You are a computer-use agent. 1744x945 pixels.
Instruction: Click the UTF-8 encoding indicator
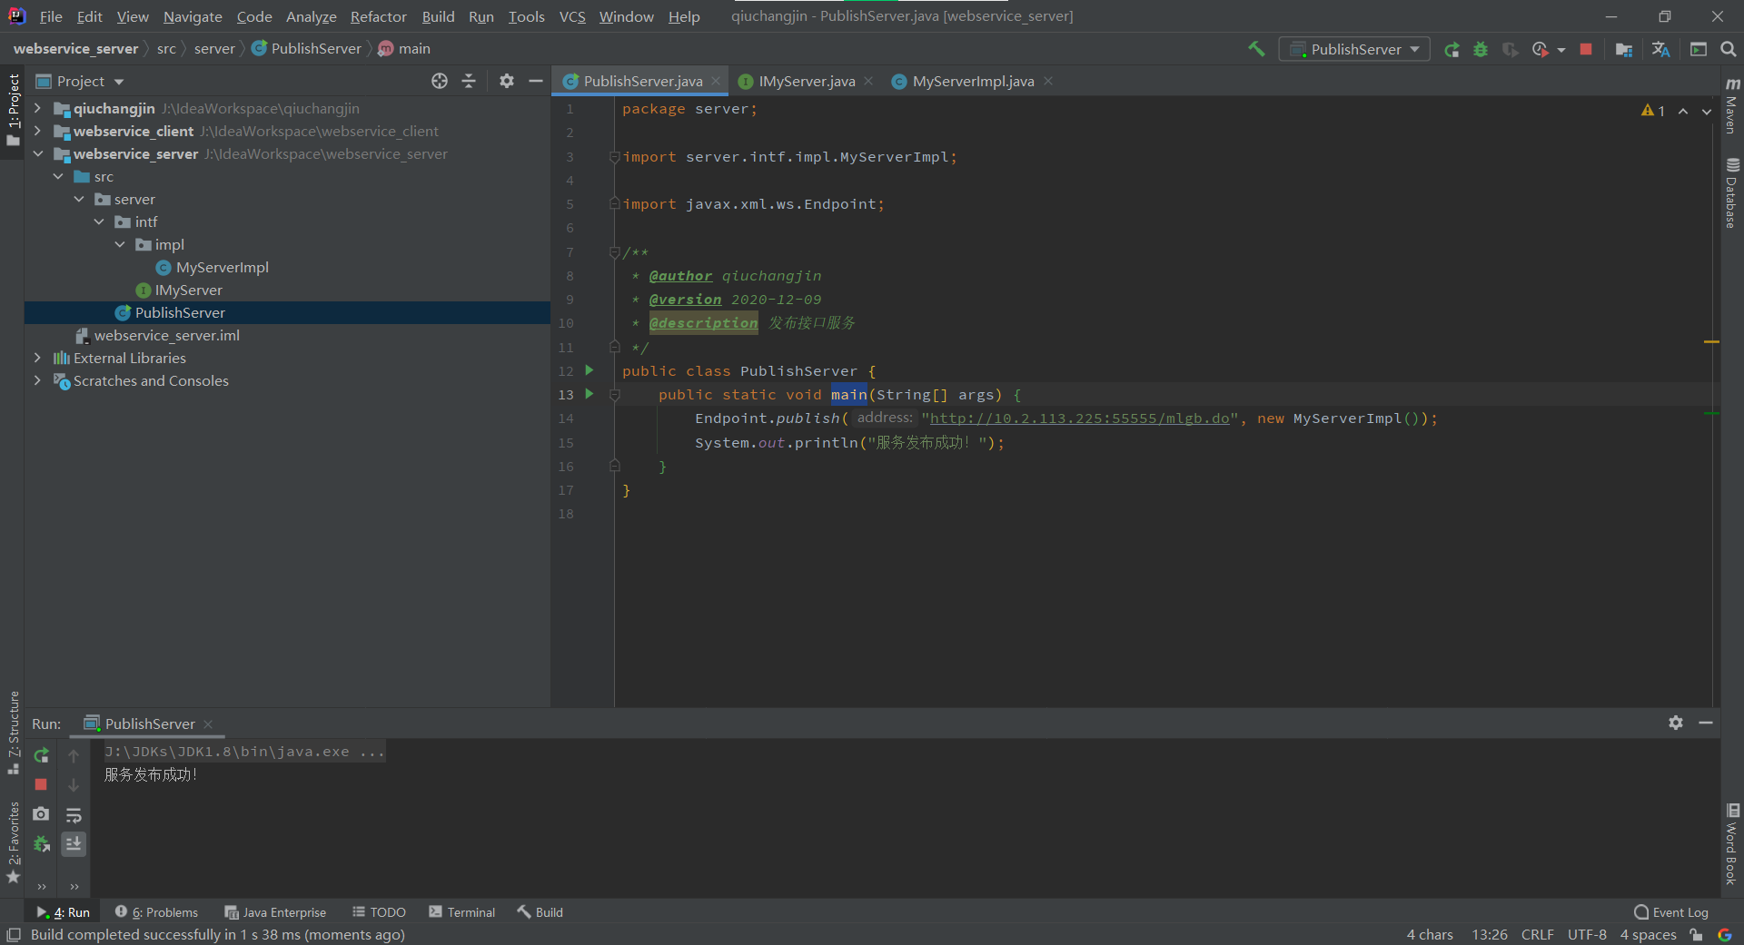pyautogui.click(x=1586, y=934)
